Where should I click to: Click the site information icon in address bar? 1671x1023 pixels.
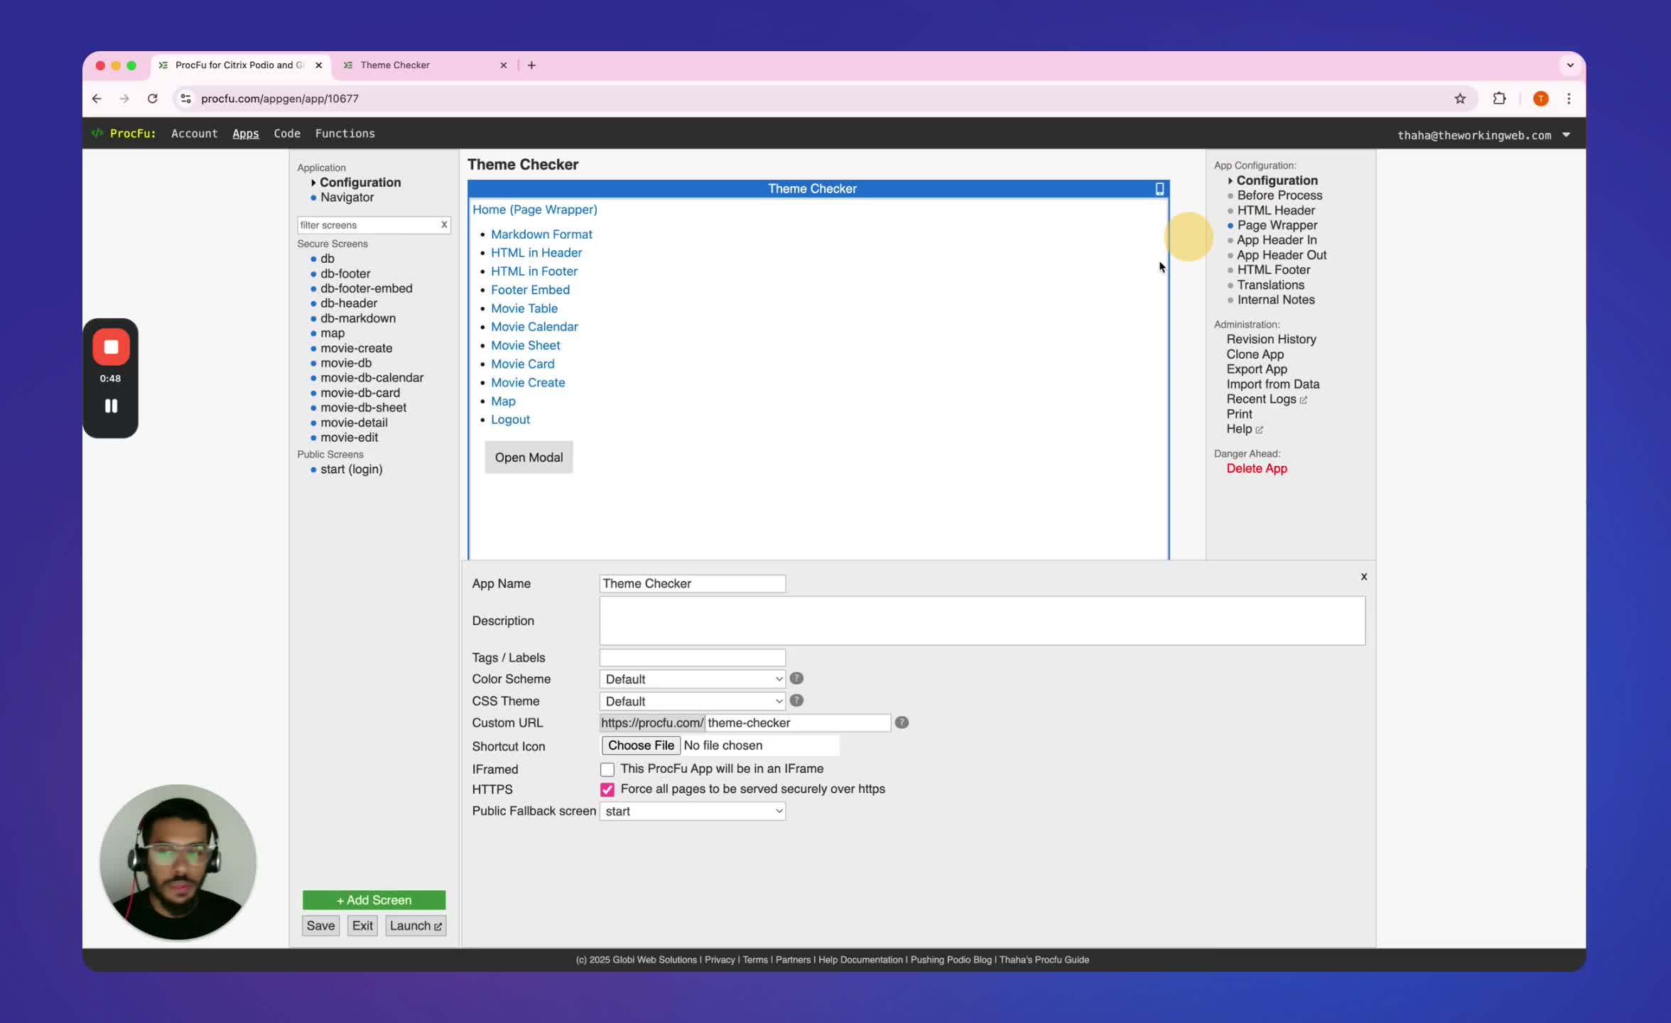click(185, 99)
